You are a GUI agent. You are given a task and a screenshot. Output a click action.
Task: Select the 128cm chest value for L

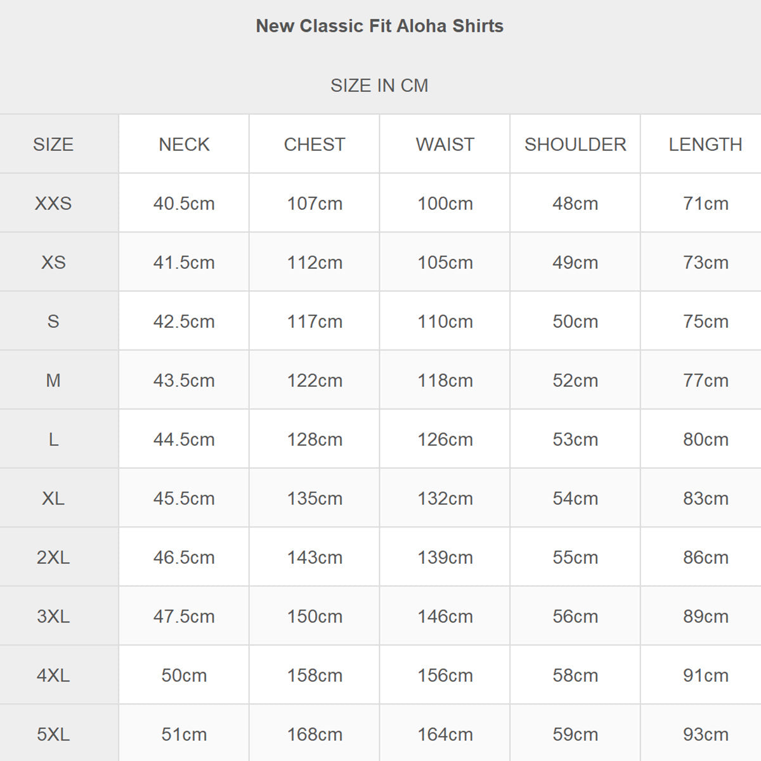[315, 439]
